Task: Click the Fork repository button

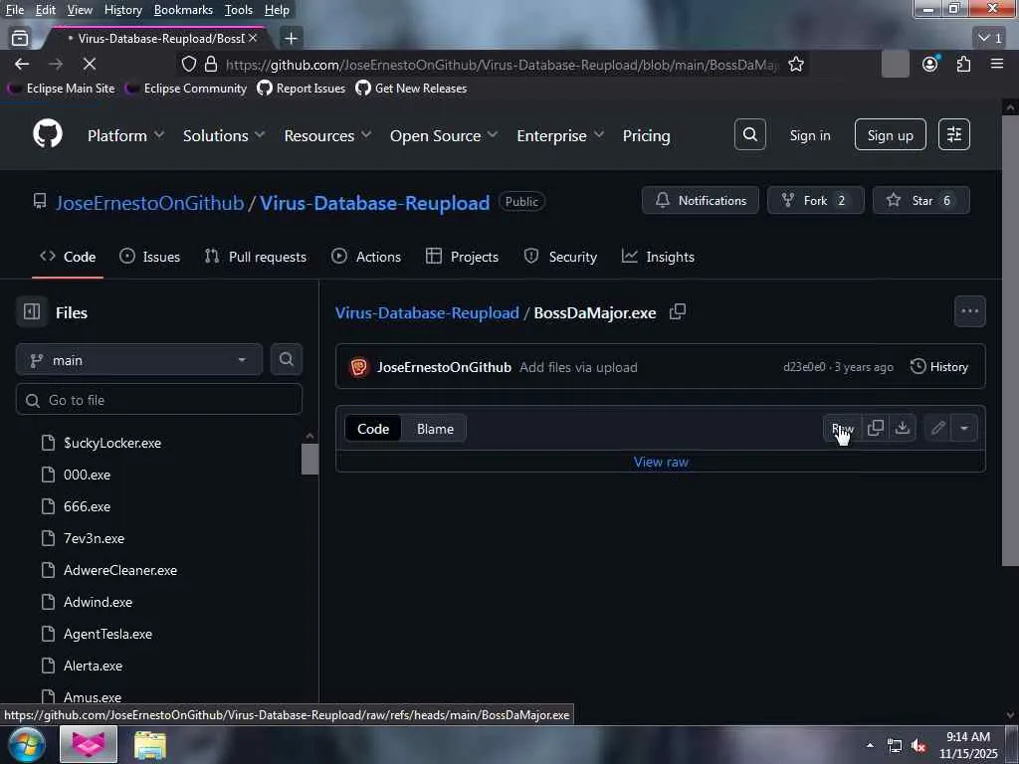Action: (816, 200)
